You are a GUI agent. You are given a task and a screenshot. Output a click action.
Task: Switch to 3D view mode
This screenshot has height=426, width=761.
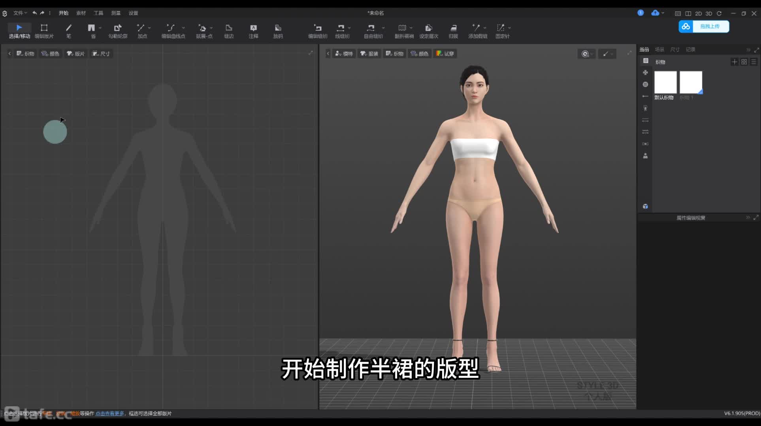(x=709, y=13)
